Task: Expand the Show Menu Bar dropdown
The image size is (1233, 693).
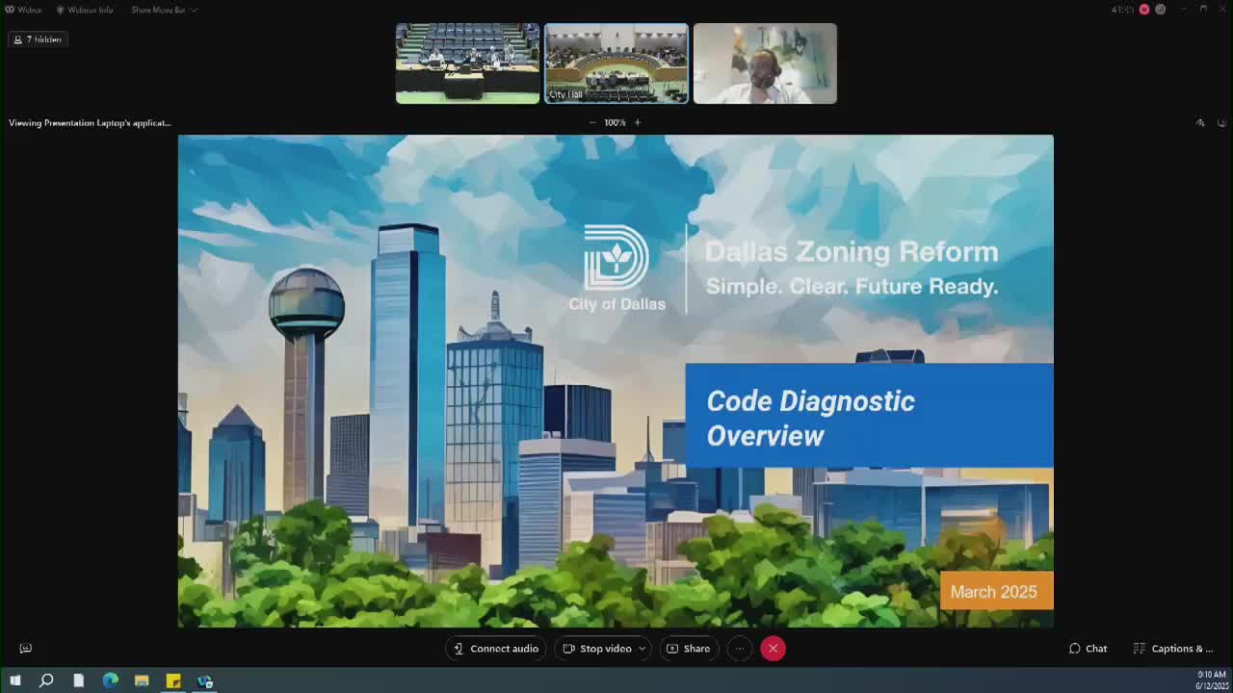Action: click(164, 10)
